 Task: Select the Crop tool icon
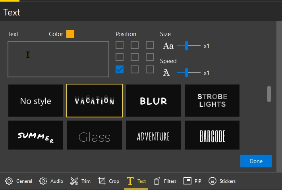(102, 181)
